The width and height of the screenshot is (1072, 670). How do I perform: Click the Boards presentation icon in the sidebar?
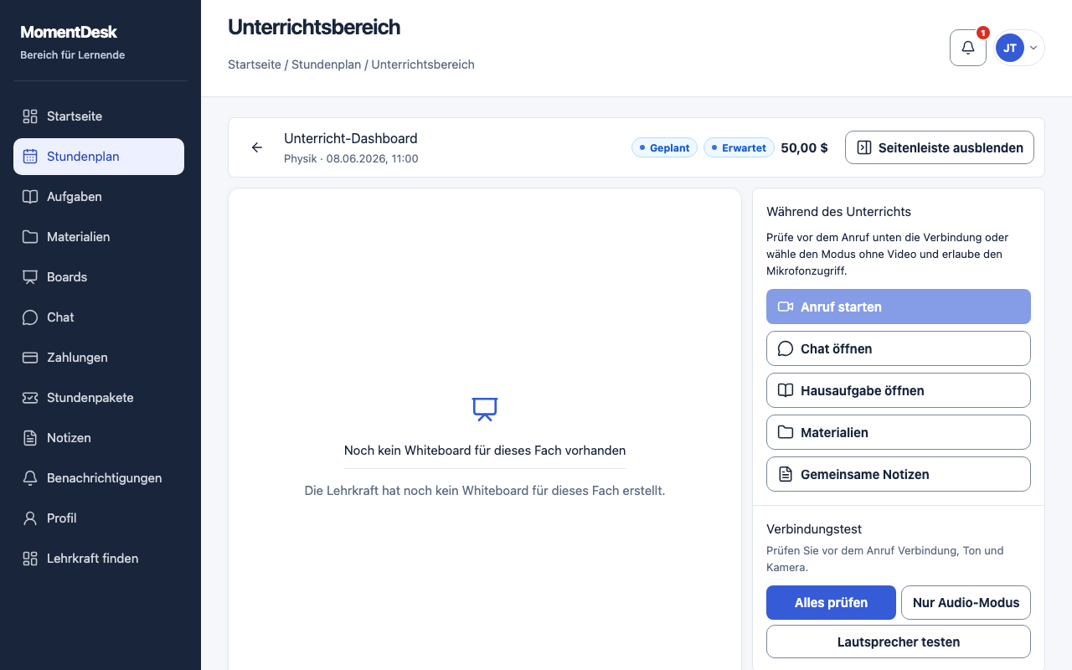click(30, 277)
